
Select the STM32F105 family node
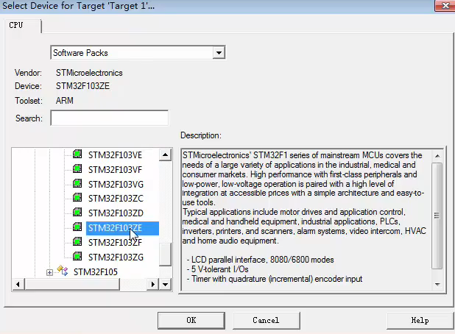(96, 272)
